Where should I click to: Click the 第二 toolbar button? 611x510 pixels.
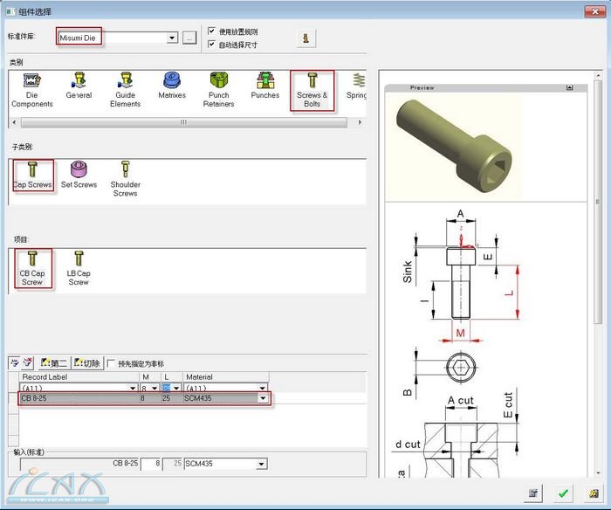point(54,363)
